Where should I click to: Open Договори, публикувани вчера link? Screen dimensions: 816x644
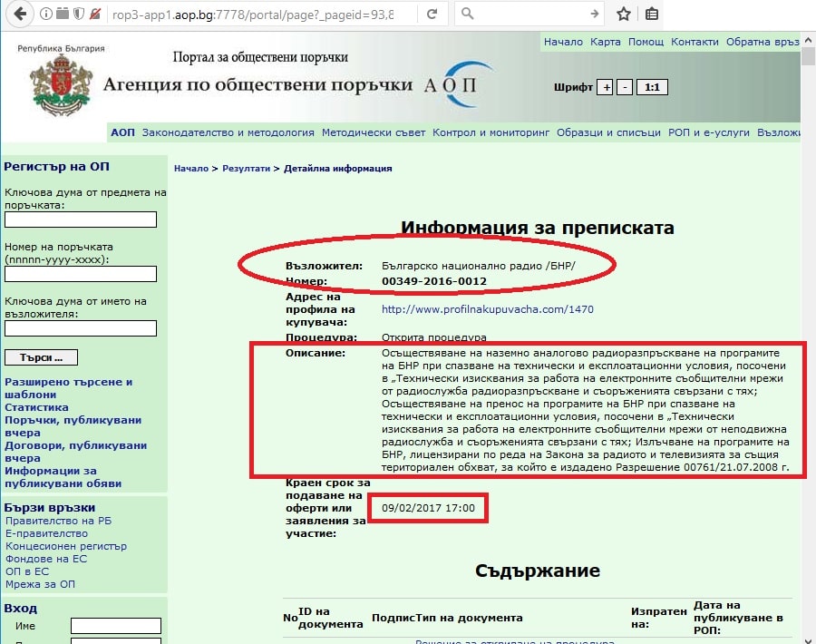(x=76, y=452)
